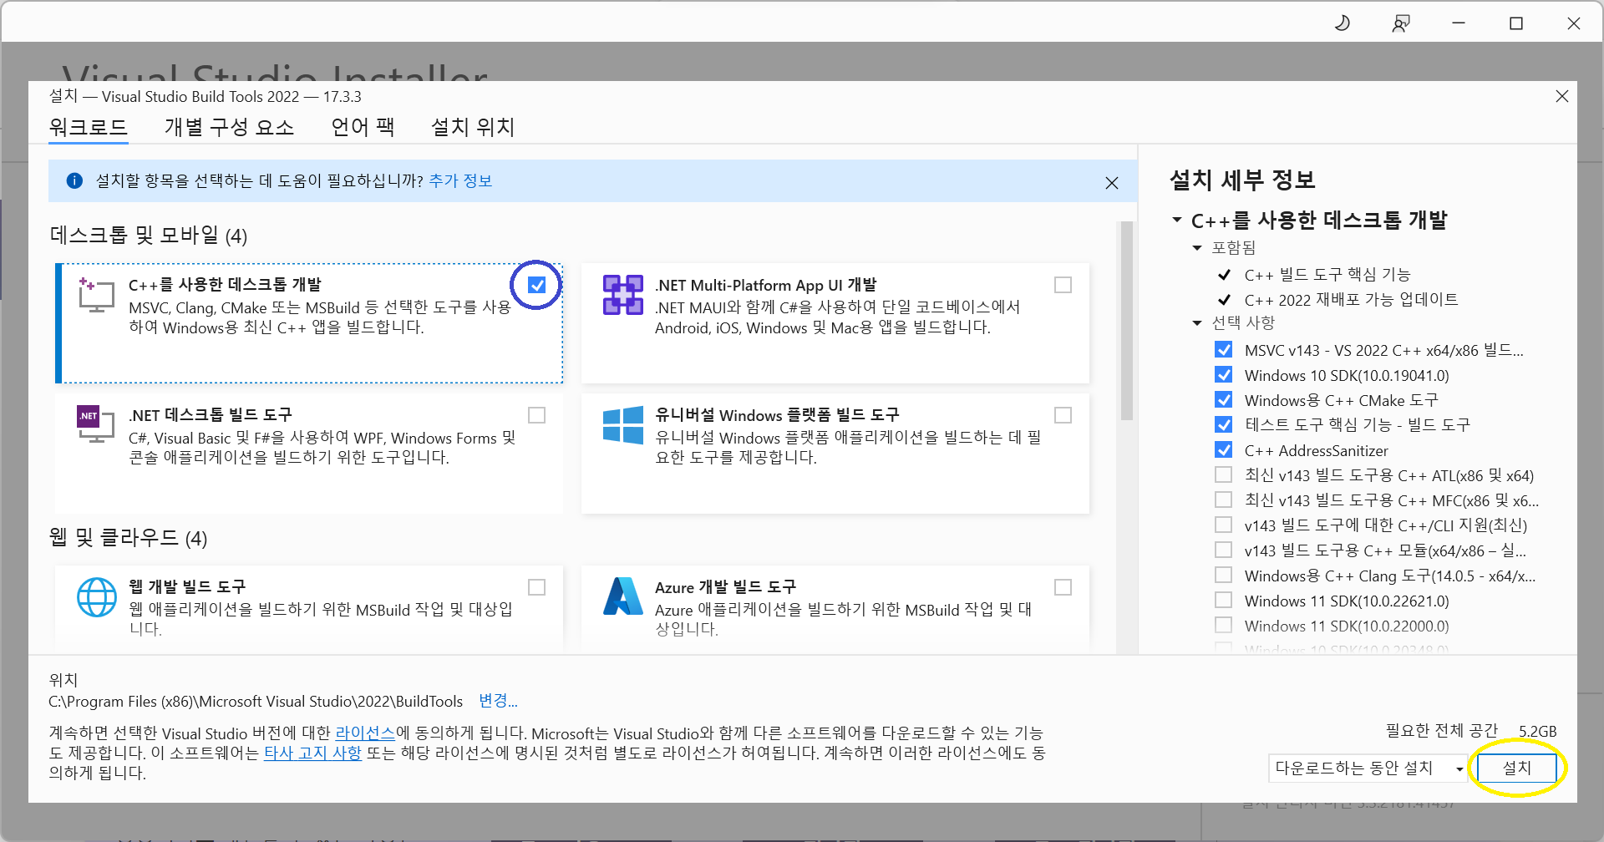Image resolution: width=1604 pixels, height=842 pixels.
Task: Click the Universal Windows Platform logo icon
Action: coord(623,425)
